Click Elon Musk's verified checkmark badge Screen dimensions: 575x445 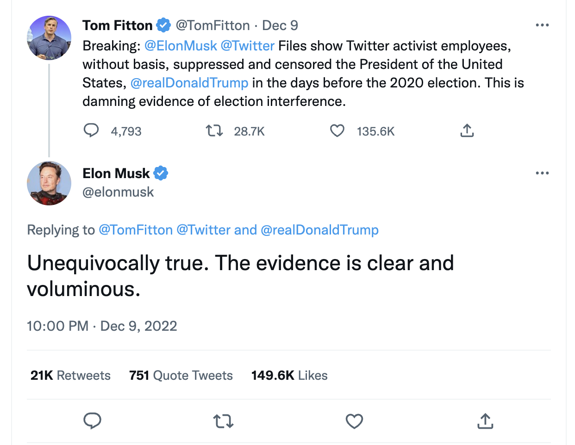(162, 173)
